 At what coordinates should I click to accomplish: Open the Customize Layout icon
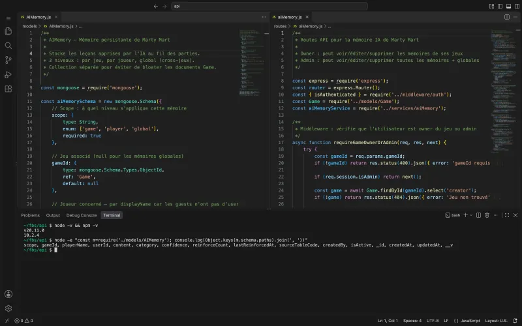(491, 6)
